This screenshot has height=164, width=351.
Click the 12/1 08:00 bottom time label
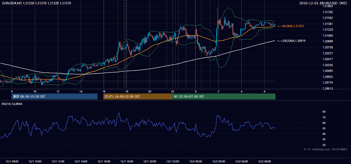12,162
